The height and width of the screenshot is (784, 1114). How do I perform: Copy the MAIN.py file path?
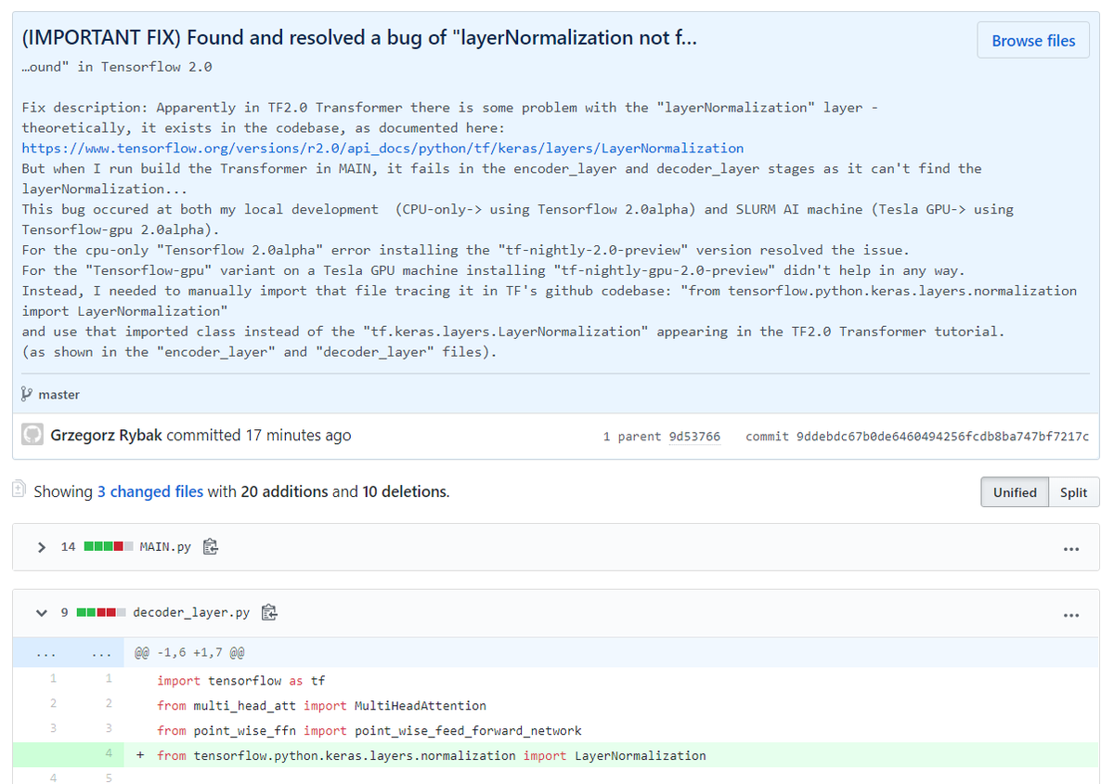[x=210, y=546]
